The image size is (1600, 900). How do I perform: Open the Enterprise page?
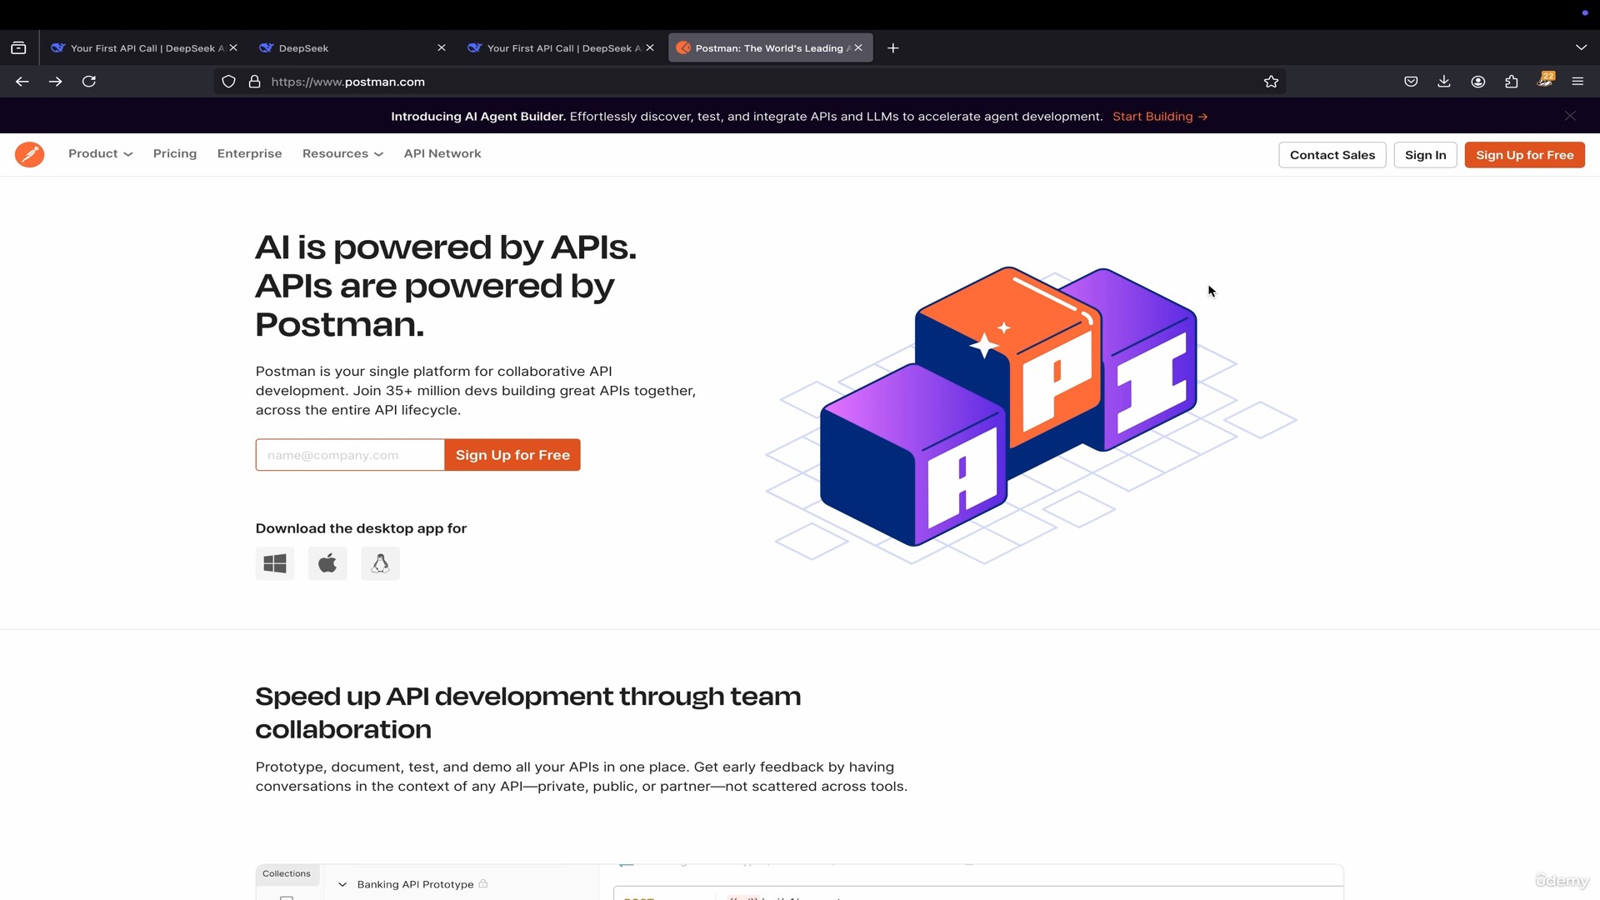[249, 153]
